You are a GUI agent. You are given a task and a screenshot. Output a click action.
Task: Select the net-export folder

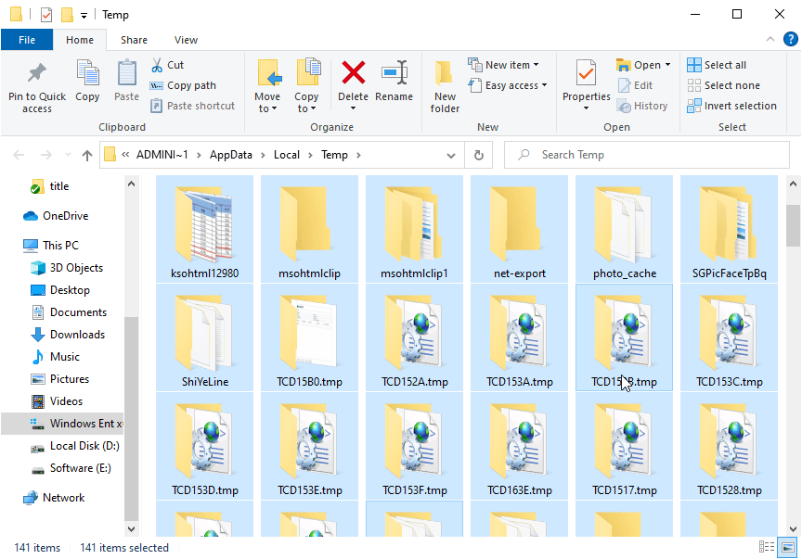519,229
